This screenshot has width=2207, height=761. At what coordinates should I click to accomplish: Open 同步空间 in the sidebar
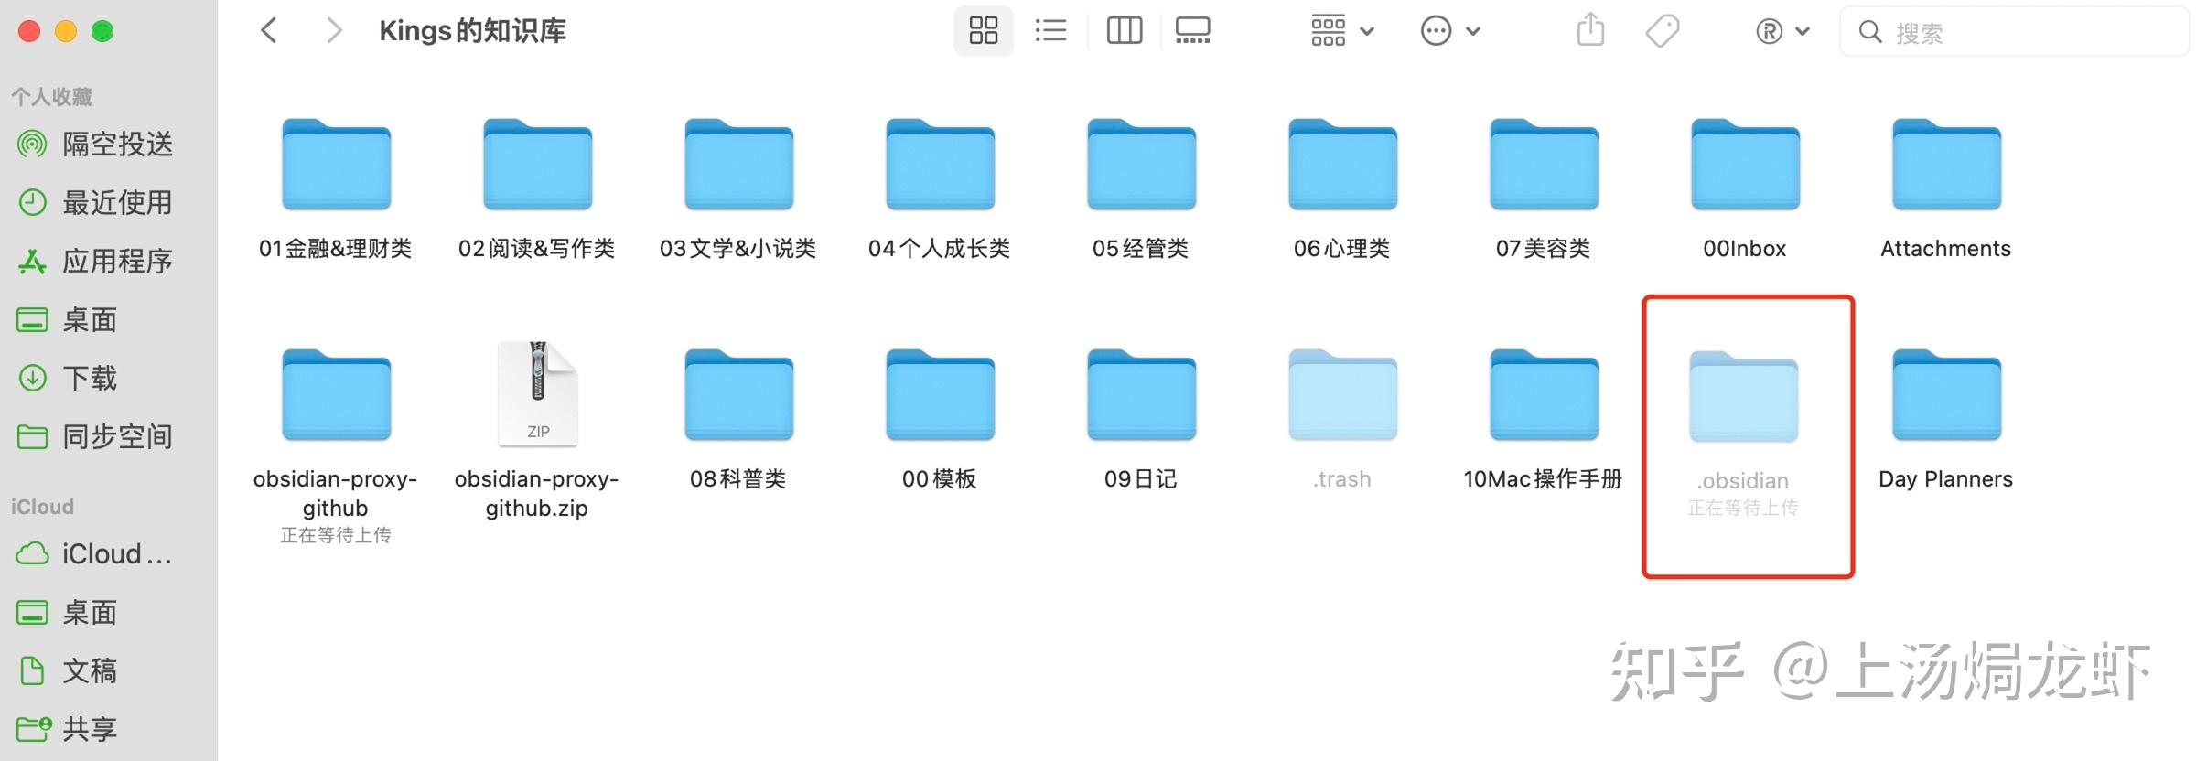tap(96, 436)
